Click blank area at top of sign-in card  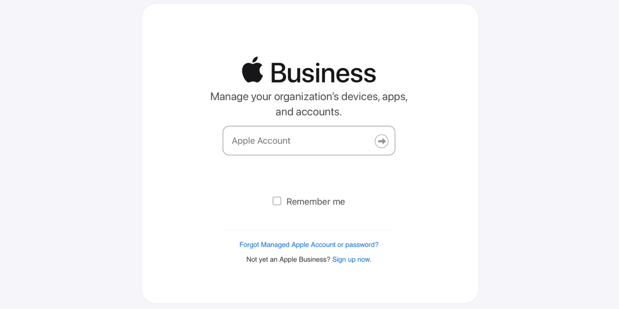pyautogui.click(x=309, y=27)
